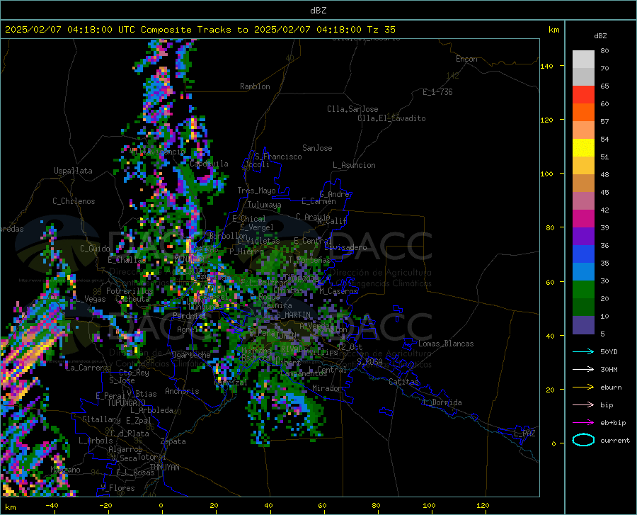Click the 'L_Arboleda' map label
The image size is (637, 515).
(x=151, y=410)
